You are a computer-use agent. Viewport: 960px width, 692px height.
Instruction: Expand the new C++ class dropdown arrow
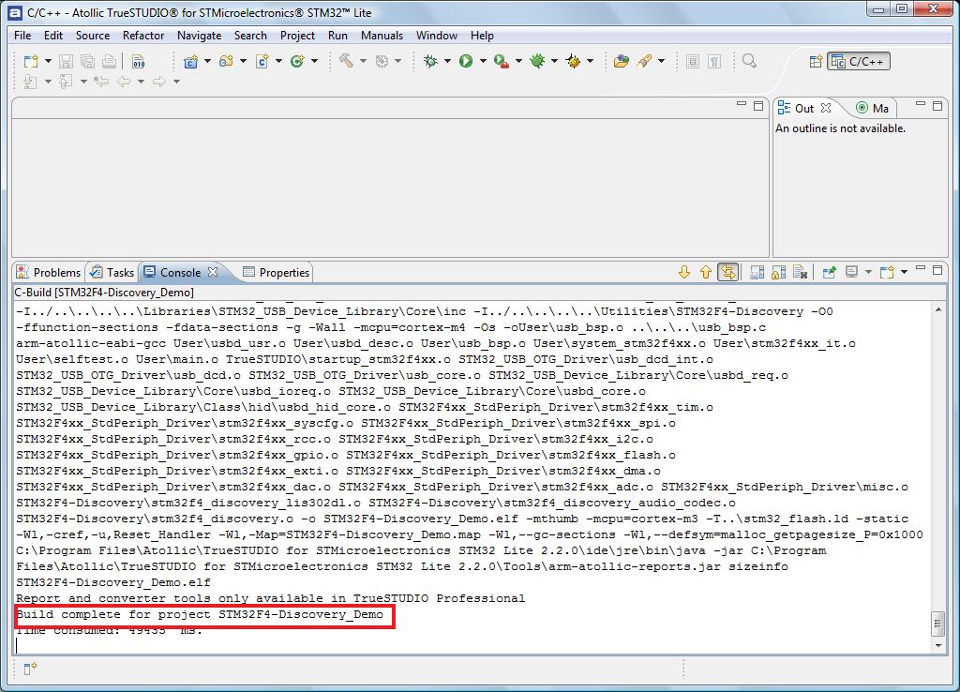coord(315,61)
